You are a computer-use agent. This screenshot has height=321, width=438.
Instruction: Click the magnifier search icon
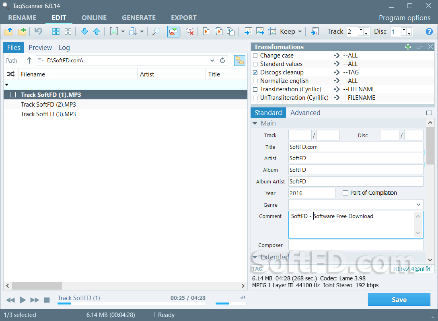156,31
